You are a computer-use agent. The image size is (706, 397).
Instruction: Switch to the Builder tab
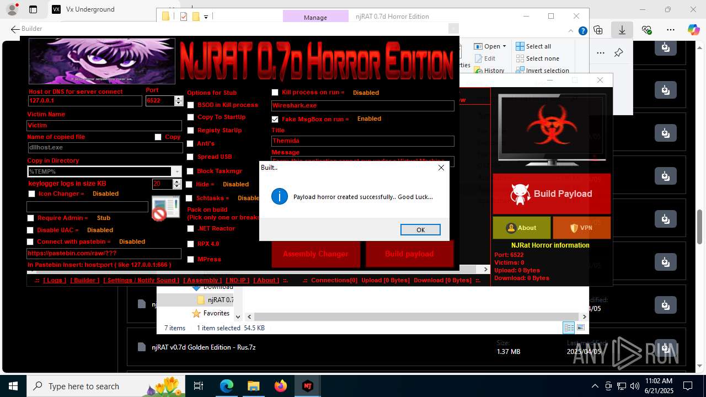pyautogui.click(x=85, y=280)
